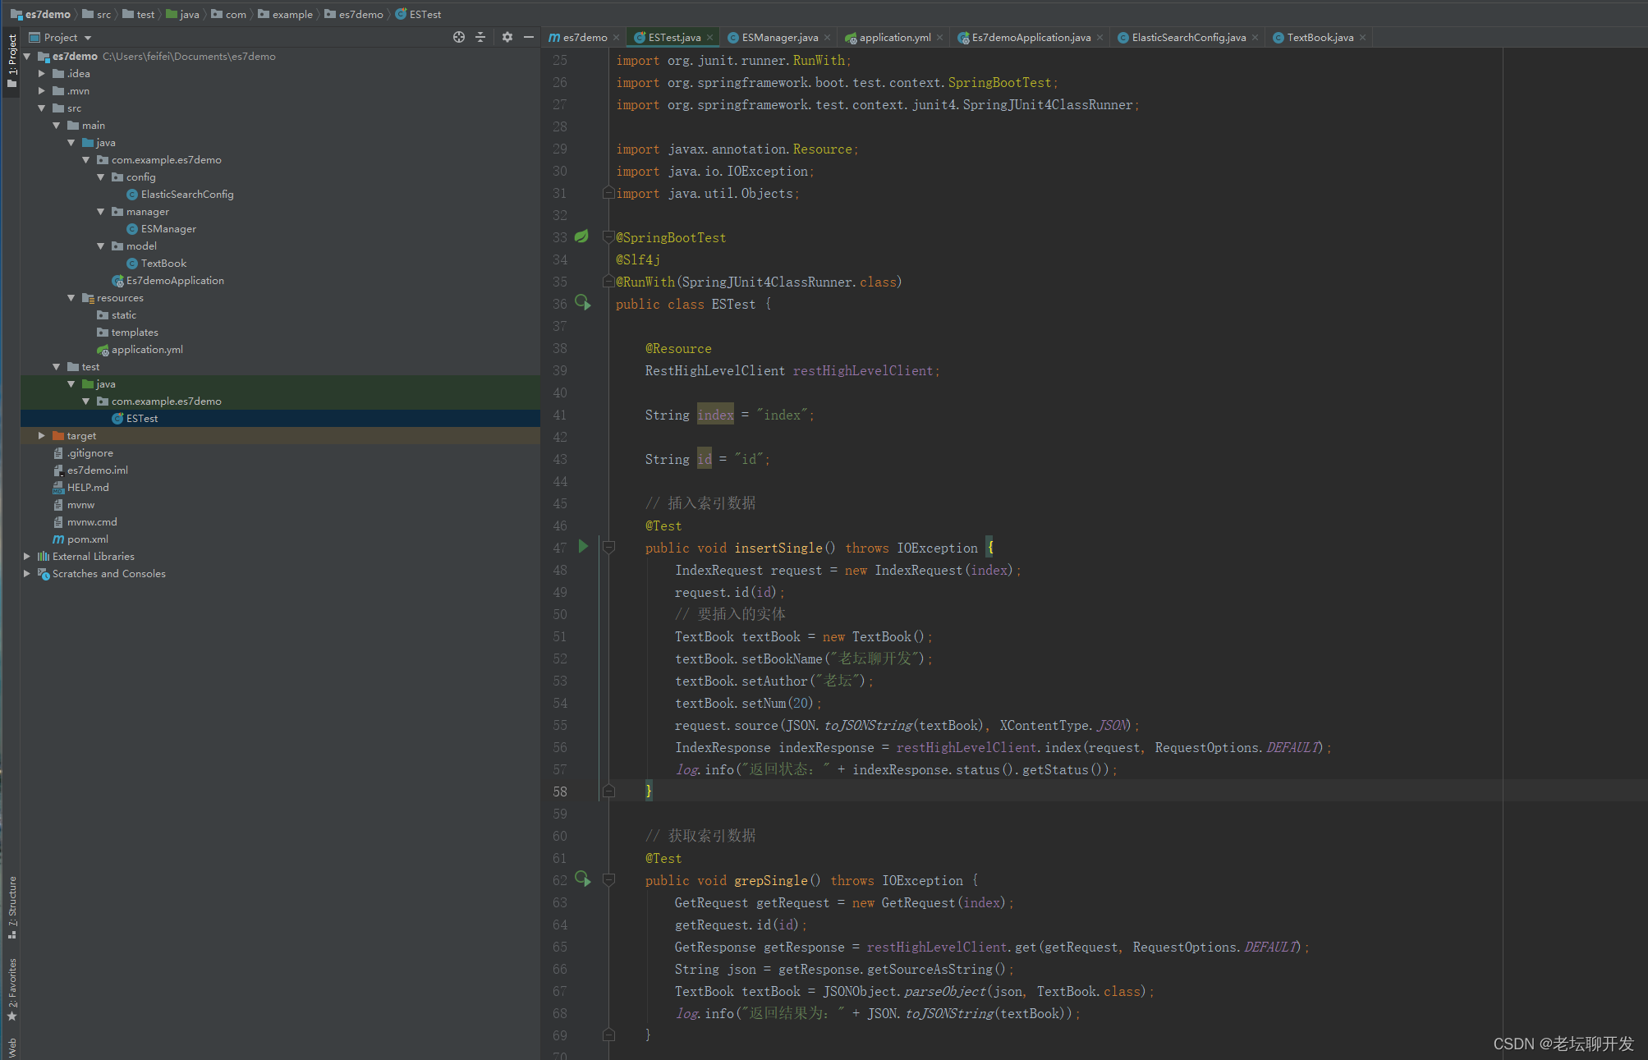
Task: Click the run class icon beside ESTest declaration
Action: [x=583, y=303]
